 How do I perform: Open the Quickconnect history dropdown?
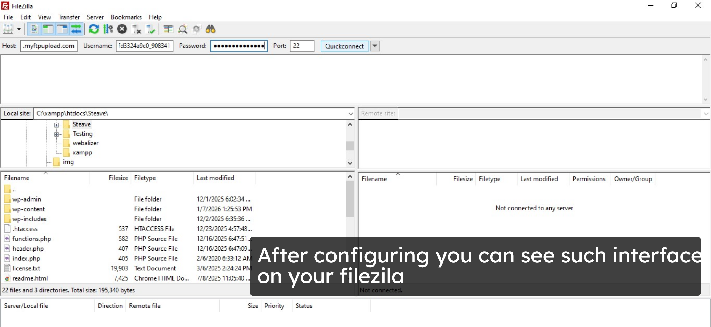point(375,46)
